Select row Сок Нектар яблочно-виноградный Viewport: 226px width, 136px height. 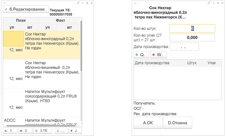pyautogui.click(x=42, y=45)
